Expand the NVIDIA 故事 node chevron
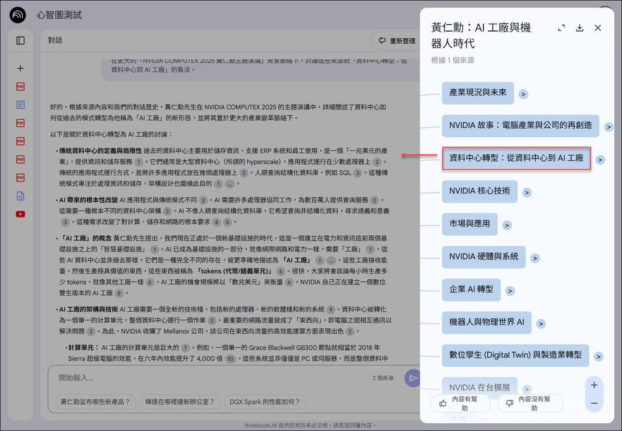 (x=609, y=127)
